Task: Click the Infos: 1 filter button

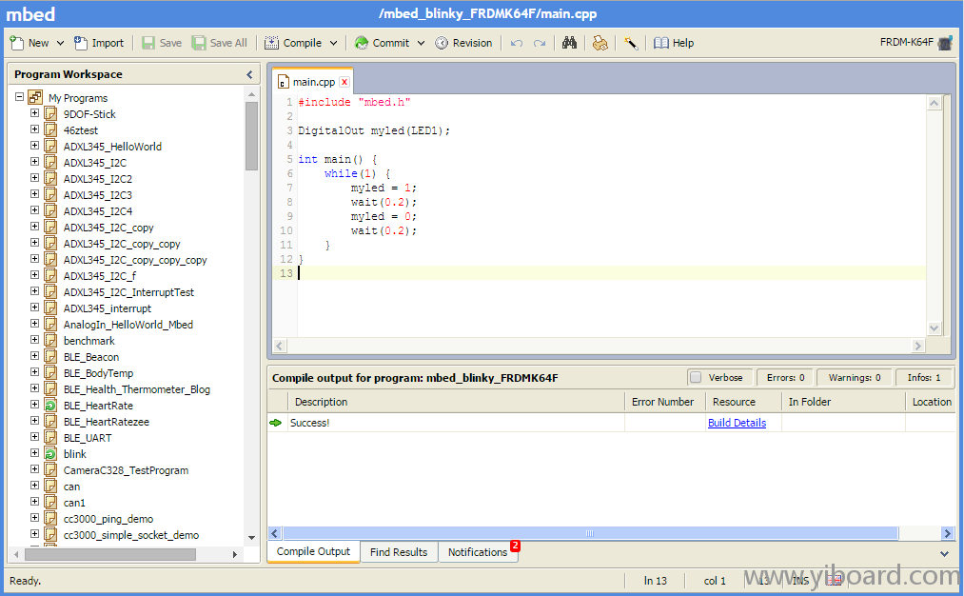Action: pos(923,377)
